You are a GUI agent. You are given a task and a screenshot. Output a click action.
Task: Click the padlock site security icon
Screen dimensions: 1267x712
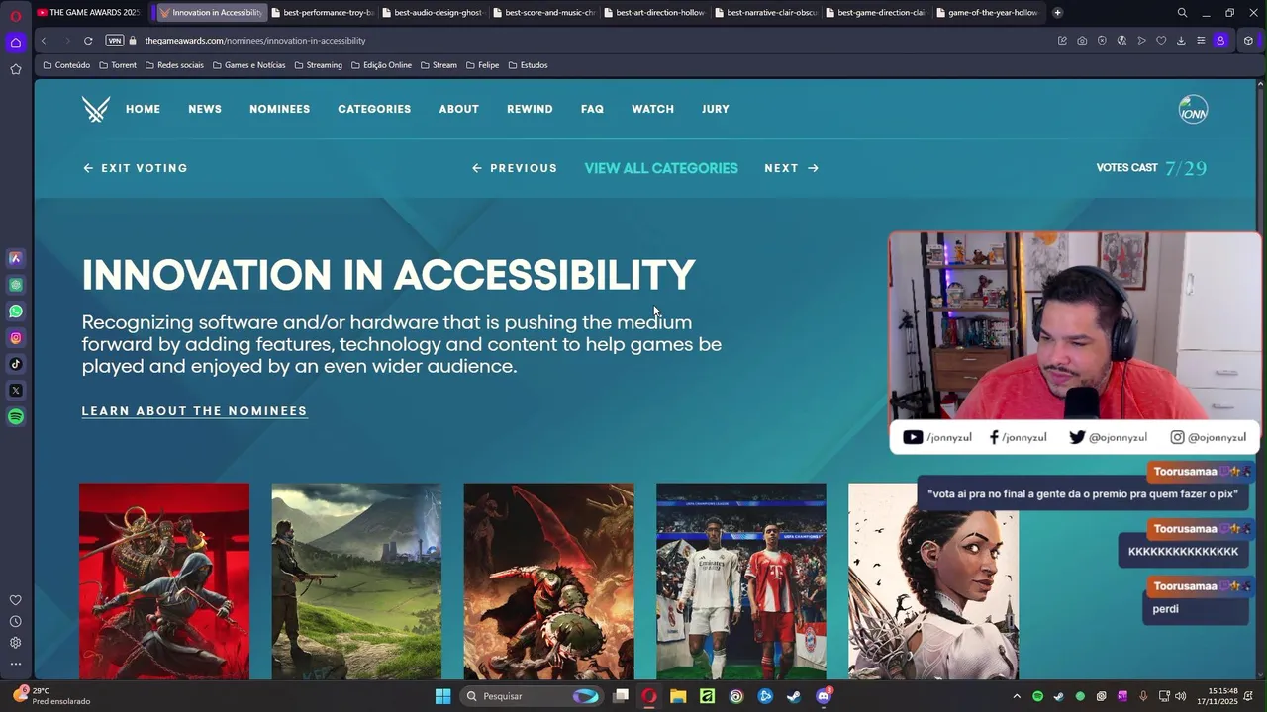pos(134,41)
